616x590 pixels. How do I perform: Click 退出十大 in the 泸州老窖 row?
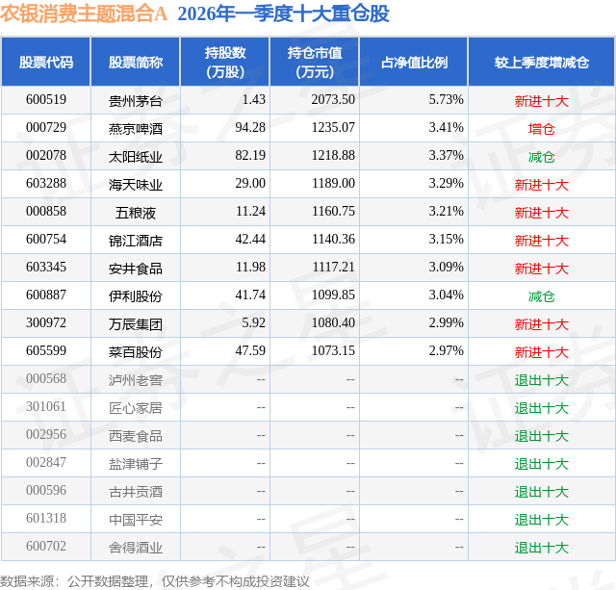pyautogui.click(x=542, y=380)
